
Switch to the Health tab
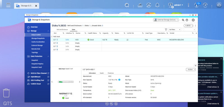(x=102, y=73)
